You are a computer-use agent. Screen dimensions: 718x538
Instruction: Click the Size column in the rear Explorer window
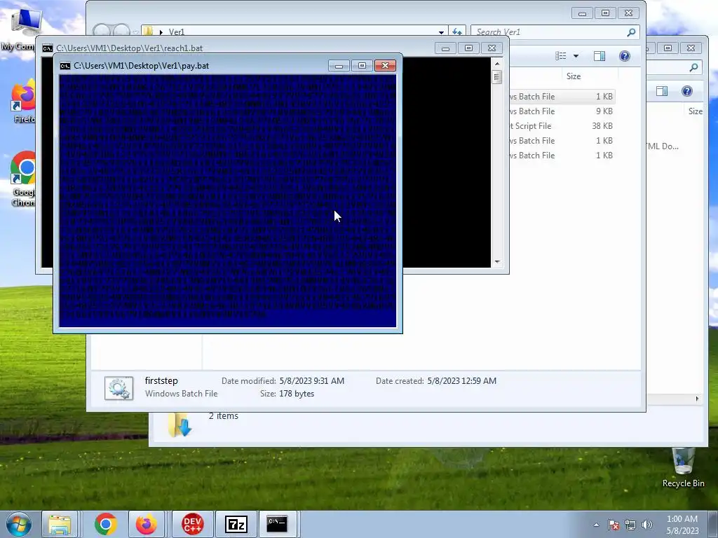pos(695,111)
